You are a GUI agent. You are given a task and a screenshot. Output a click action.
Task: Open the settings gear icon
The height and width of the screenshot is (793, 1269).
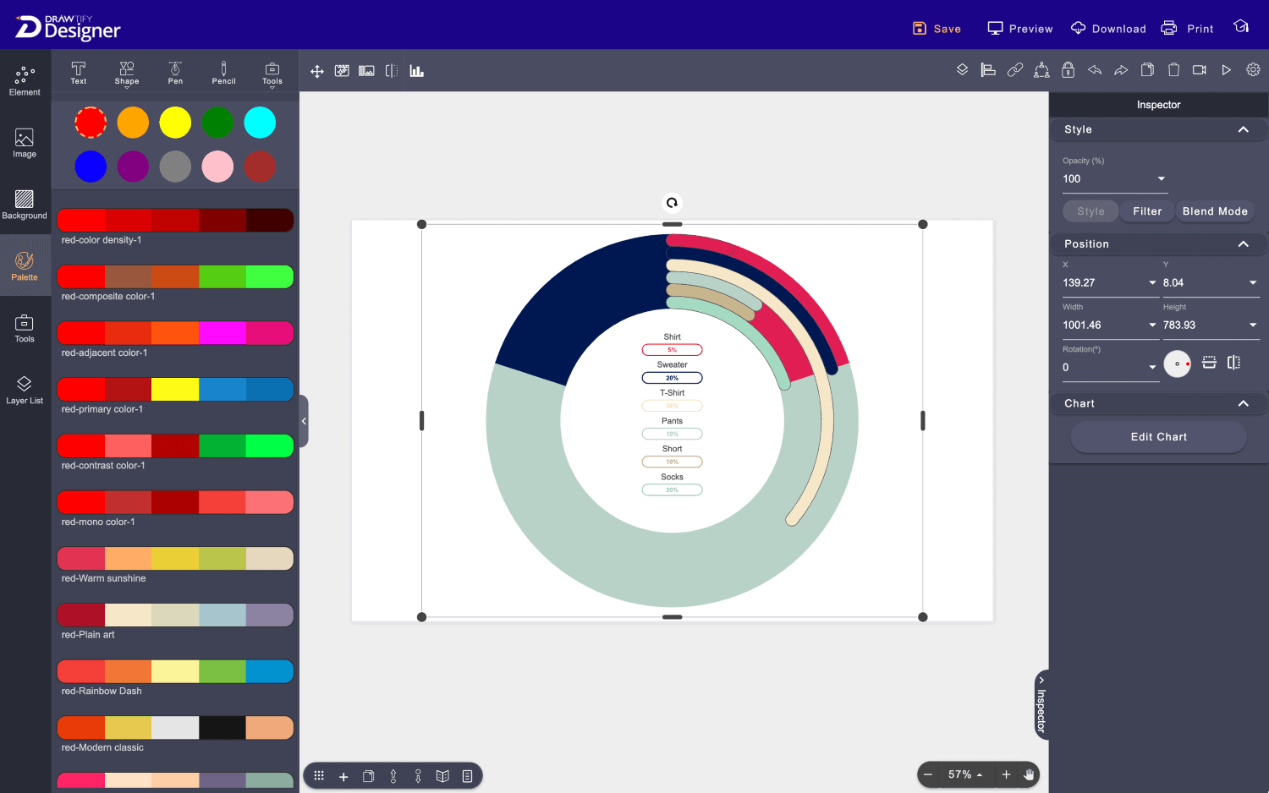click(1253, 70)
